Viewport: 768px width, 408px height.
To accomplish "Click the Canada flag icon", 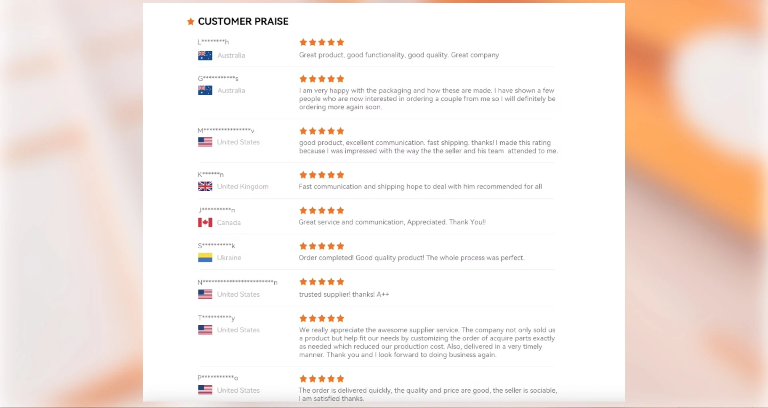I will tap(205, 222).
